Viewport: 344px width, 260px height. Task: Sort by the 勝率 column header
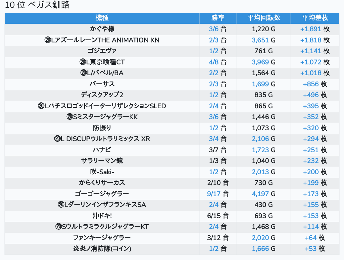point(218,18)
